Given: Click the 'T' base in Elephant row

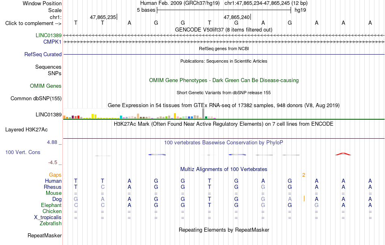Looking at the screenshot, I should pos(210,205).
